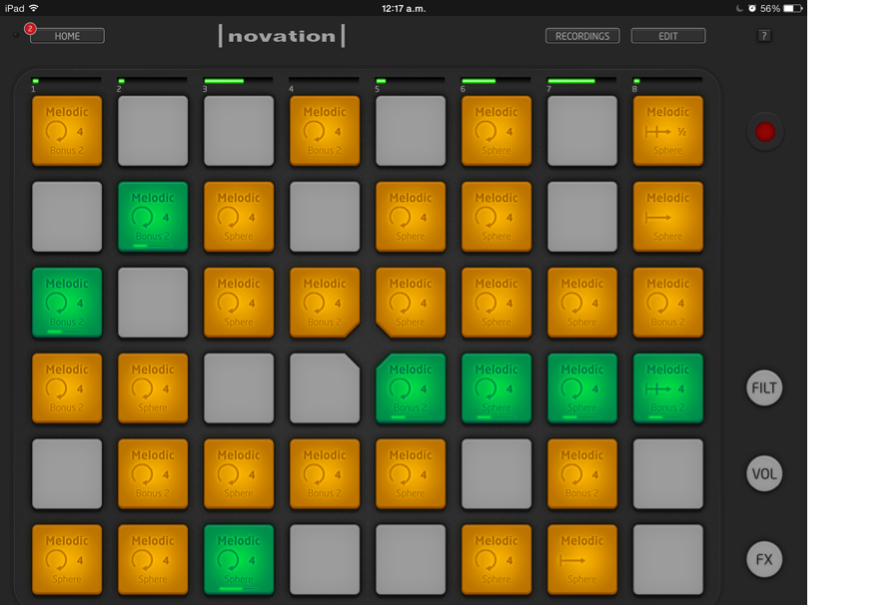Screen dimensions: 872x605
Task: Tap the empty gray pad with cut corner
Action: click(325, 388)
